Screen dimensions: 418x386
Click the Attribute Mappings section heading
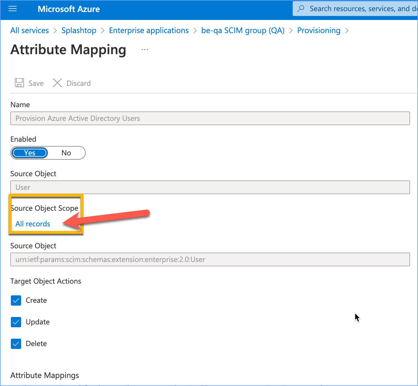45,375
